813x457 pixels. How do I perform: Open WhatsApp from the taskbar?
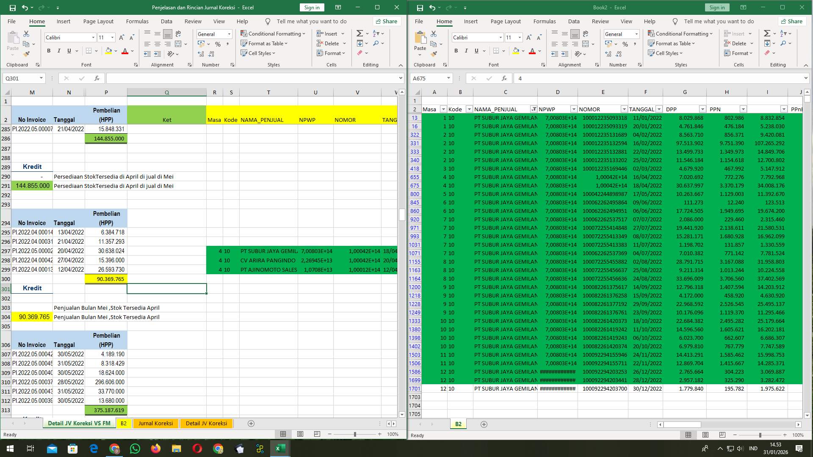point(135,449)
